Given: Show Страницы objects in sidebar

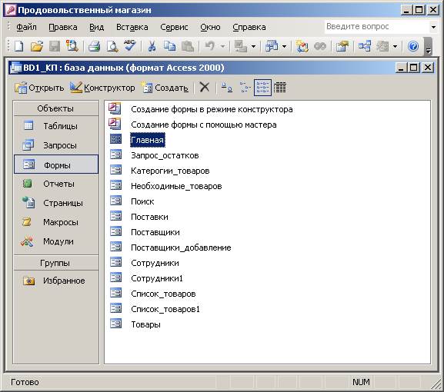Looking at the screenshot, I should pos(55,203).
